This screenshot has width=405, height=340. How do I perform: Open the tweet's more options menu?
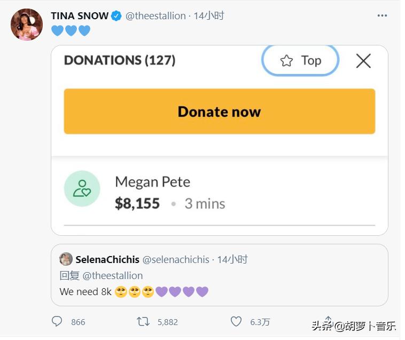382,16
